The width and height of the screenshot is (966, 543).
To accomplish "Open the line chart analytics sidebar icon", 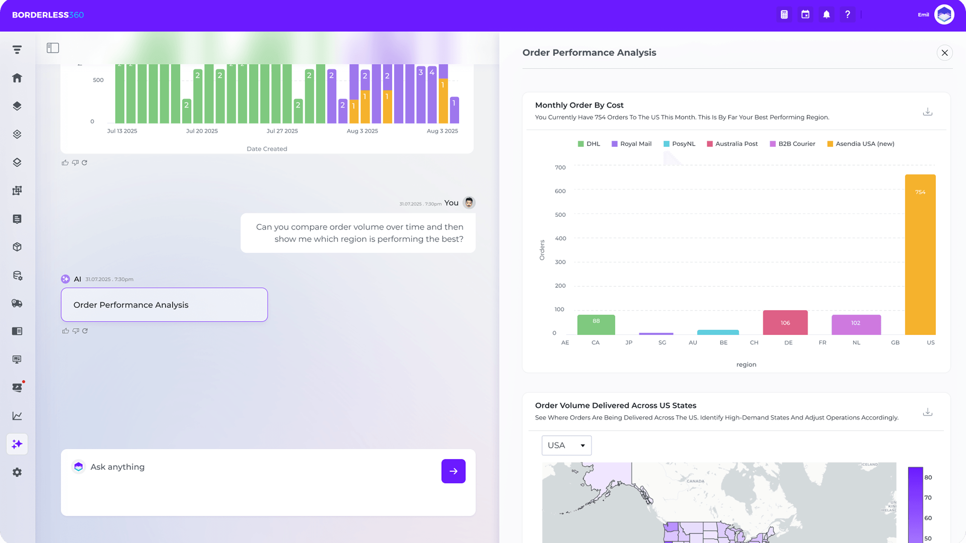I will pos(17,416).
